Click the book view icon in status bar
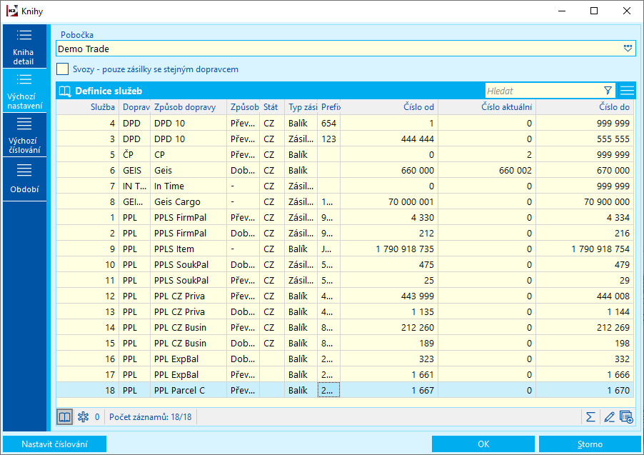644x455 pixels. (x=65, y=416)
